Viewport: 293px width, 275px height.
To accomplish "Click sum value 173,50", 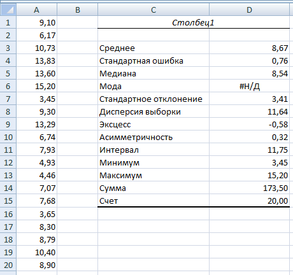I will point(249,188).
